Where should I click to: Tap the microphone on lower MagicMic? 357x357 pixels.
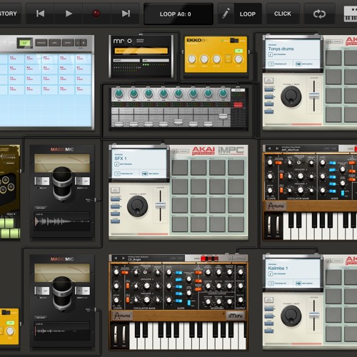[x=62, y=293]
